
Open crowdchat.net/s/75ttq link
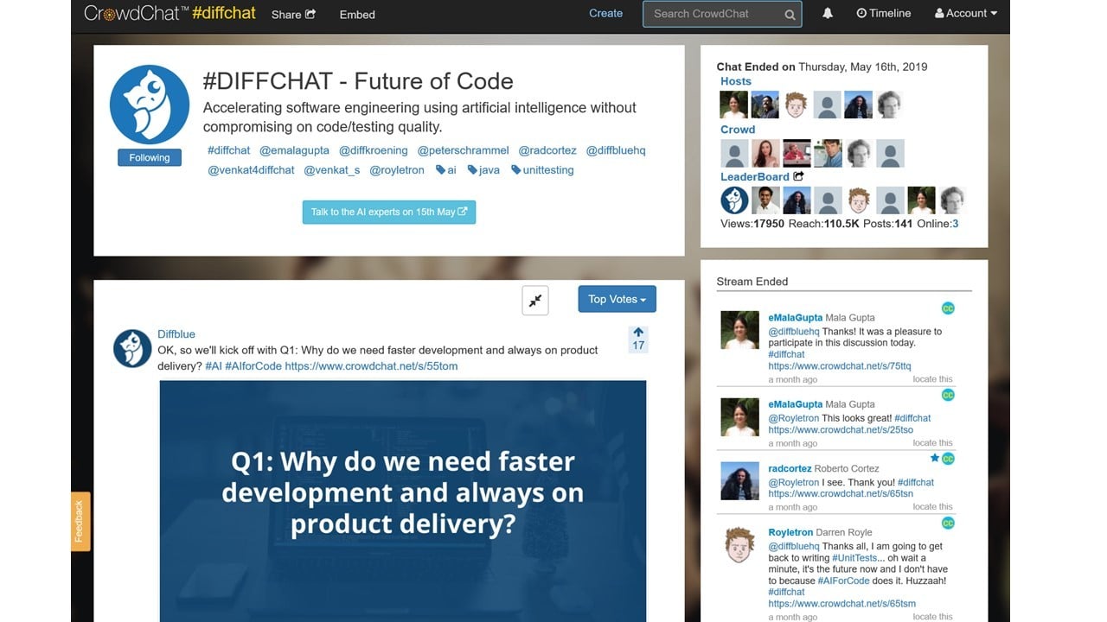tap(839, 366)
